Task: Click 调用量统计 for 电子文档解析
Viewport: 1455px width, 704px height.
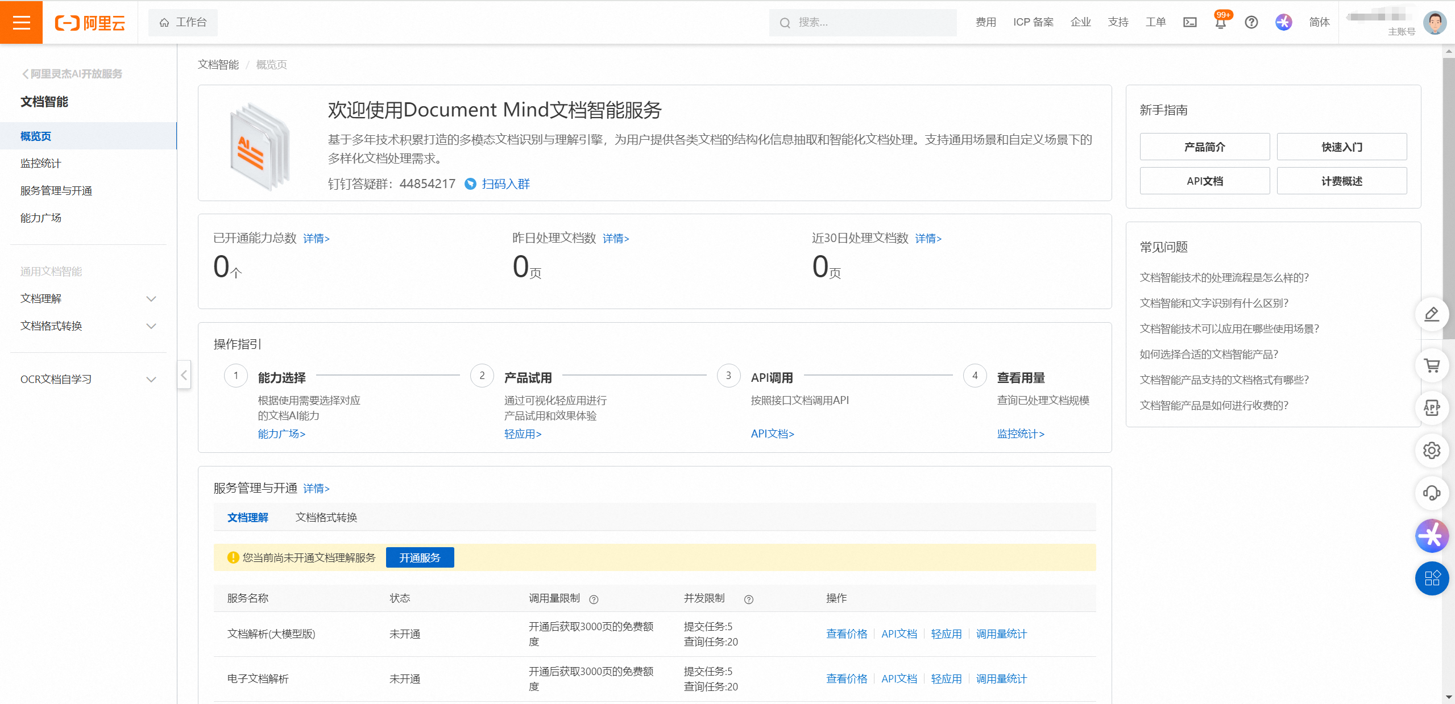Action: (x=1001, y=678)
